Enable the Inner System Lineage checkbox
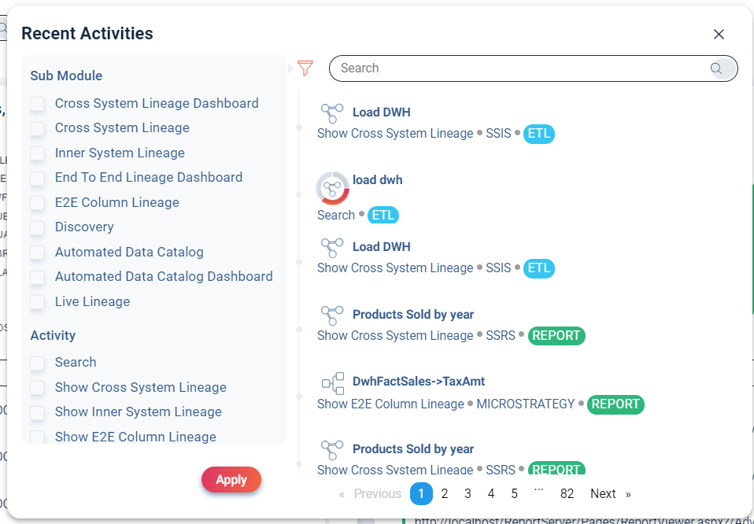Image resolution: width=754 pixels, height=524 pixels. pyautogui.click(x=37, y=153)
